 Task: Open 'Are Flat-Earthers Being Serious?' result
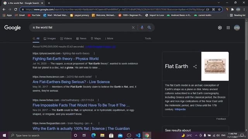[71, 82]
